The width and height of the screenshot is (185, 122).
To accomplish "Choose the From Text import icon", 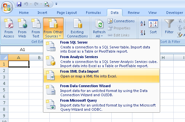I will pos(36,28).
